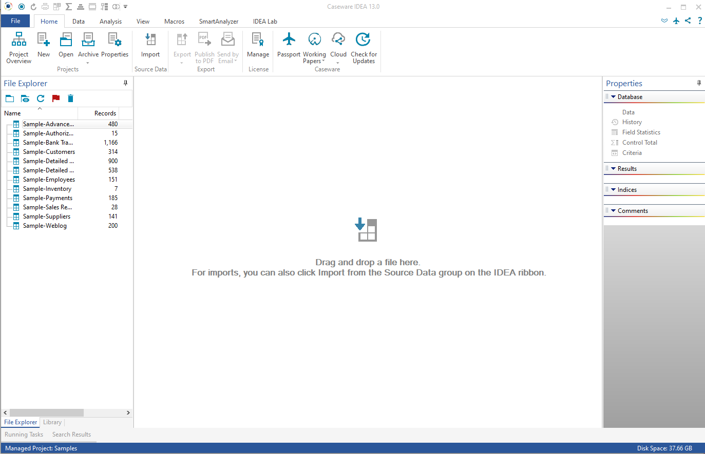Pin the Properties panel
The image size is (705, 454).
[699, 83]
